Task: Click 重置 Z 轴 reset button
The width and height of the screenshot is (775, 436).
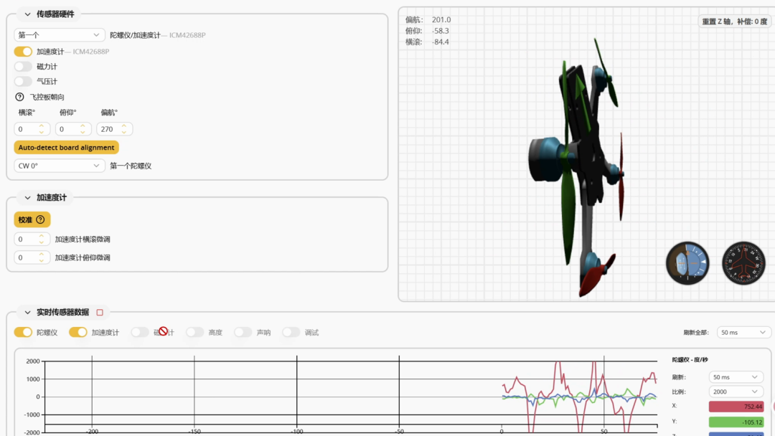Action: 735,22
